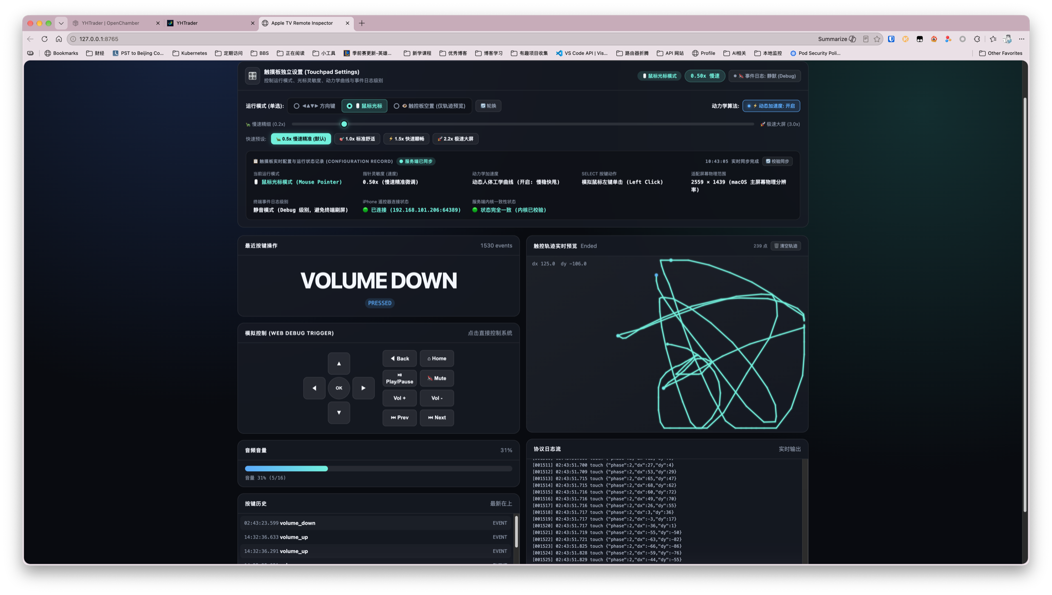Click the 清空轨迹 clear trace button

[785, 246]
